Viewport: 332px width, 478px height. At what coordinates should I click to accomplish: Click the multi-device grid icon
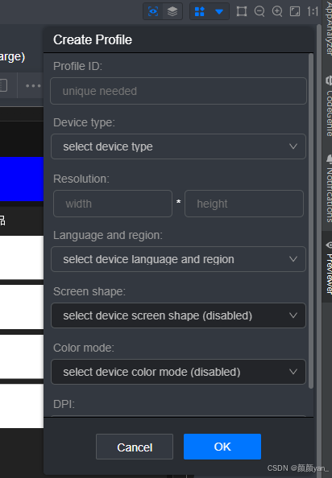pyautogui.click(x=200, y=11)
